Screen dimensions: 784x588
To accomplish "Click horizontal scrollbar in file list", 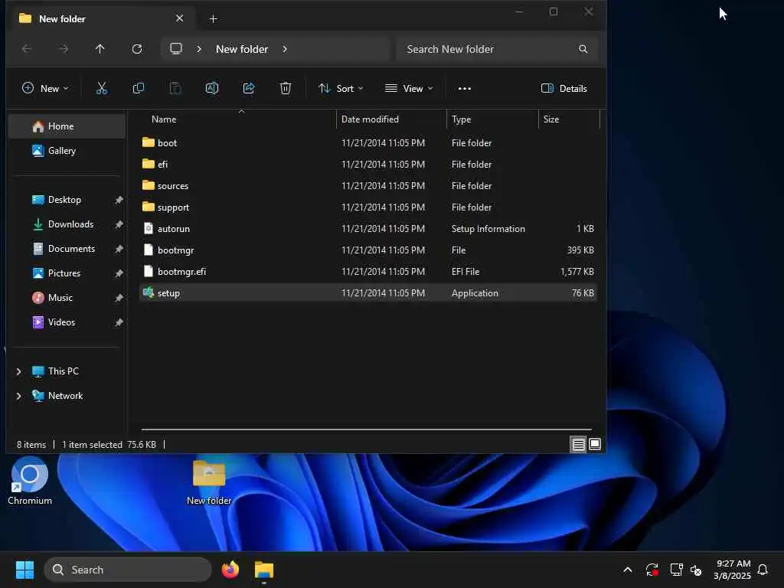I will [x=366, y=429].
